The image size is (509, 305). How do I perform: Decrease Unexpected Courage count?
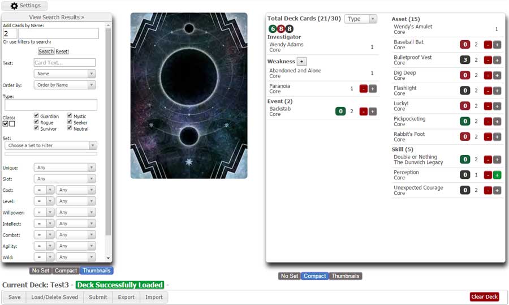pos(488,190)
